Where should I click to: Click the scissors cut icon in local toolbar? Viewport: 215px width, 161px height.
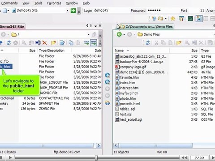[156, 43]
